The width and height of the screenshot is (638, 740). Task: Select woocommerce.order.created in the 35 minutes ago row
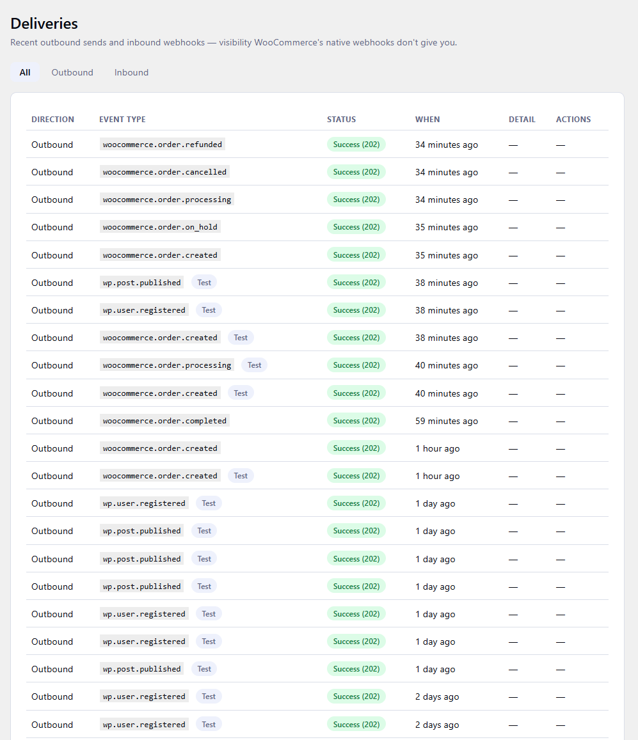160,255
